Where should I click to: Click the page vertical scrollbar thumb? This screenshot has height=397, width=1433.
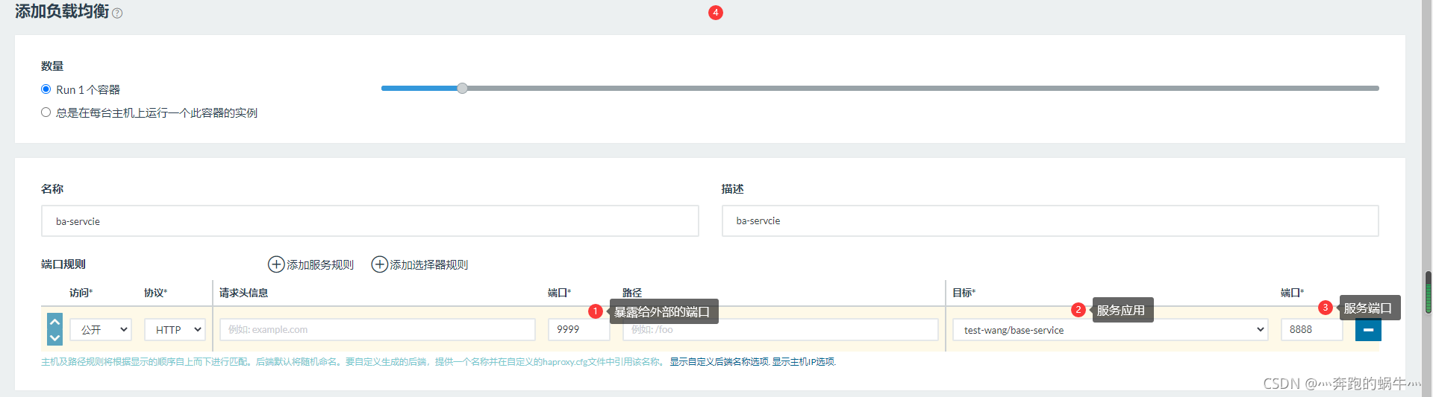point(1428,292)
